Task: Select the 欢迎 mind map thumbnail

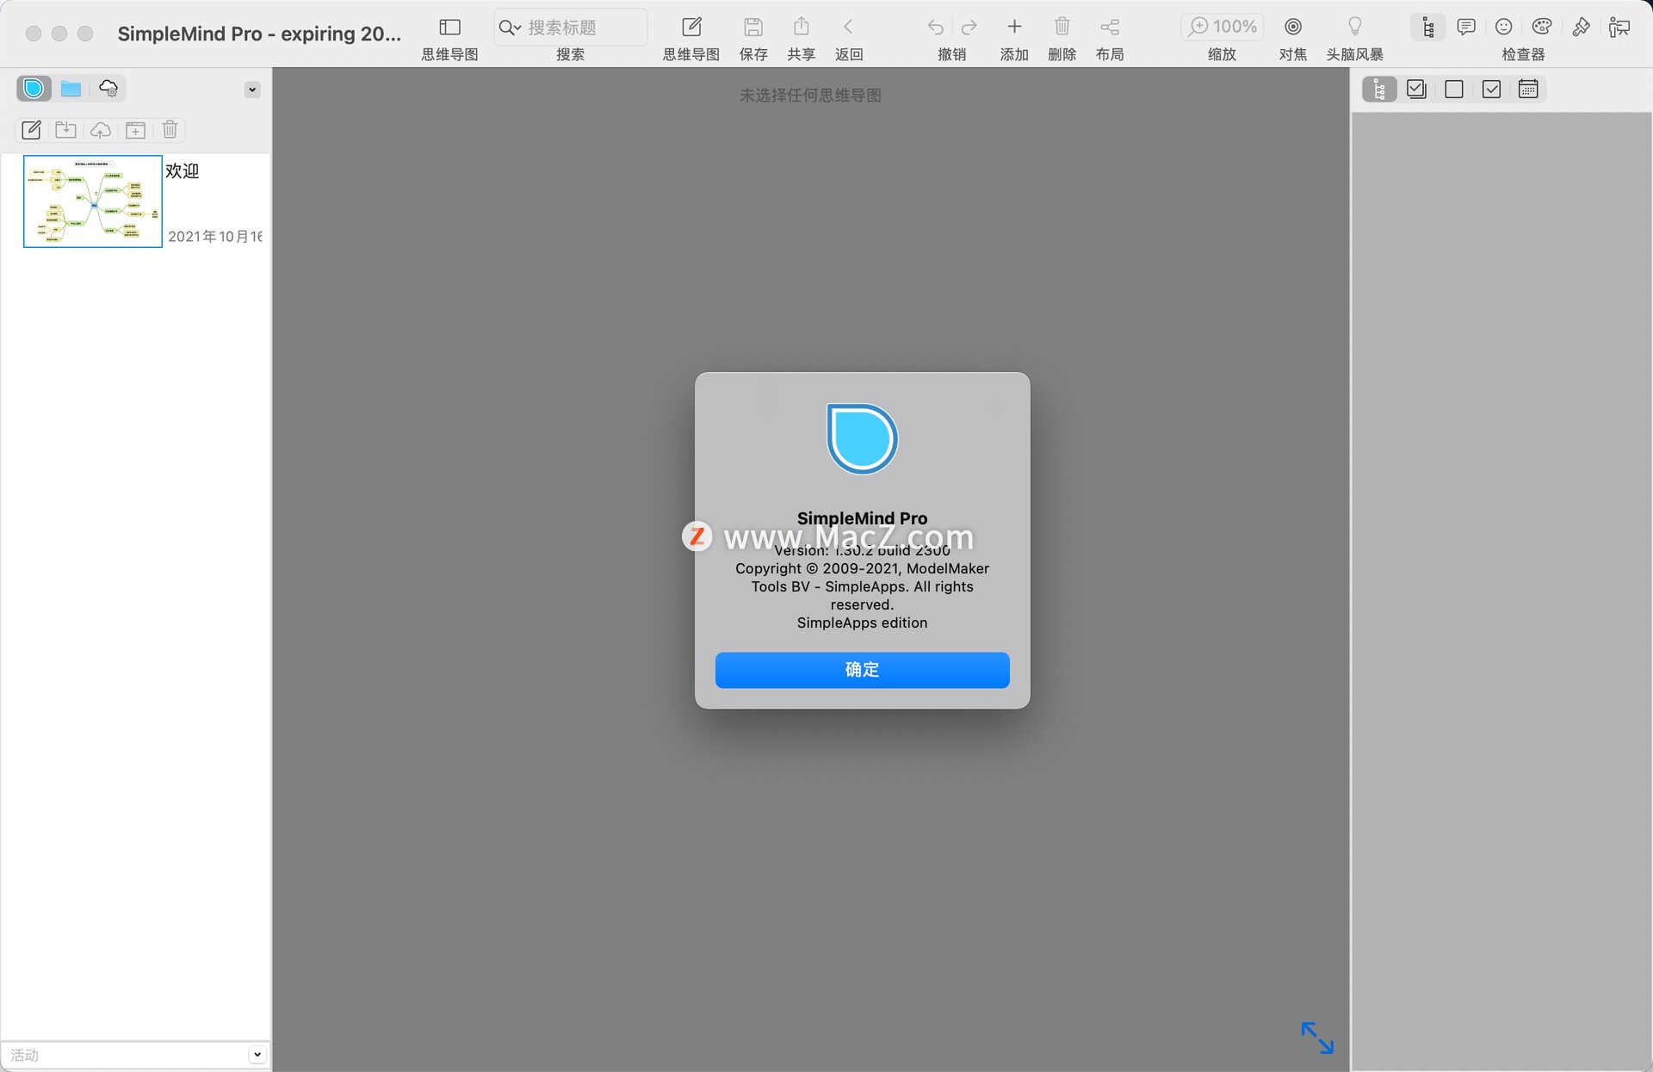Action: click(x=93, y=201)
